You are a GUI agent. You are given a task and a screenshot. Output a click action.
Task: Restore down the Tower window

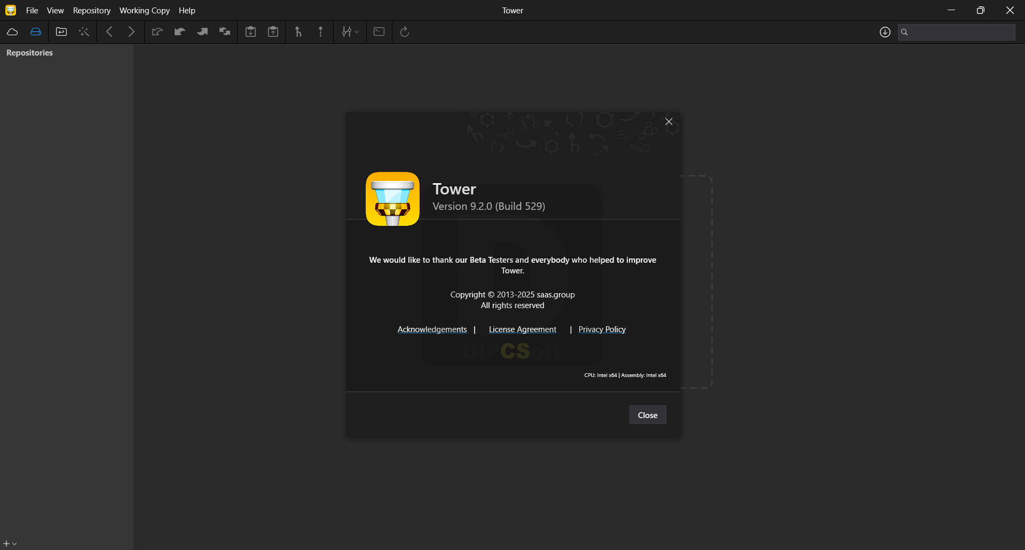pyautogui.click(x=981, y=10)
